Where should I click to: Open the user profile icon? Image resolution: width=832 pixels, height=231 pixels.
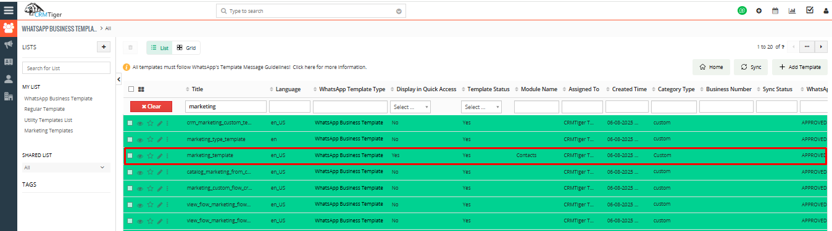(826, 11)
